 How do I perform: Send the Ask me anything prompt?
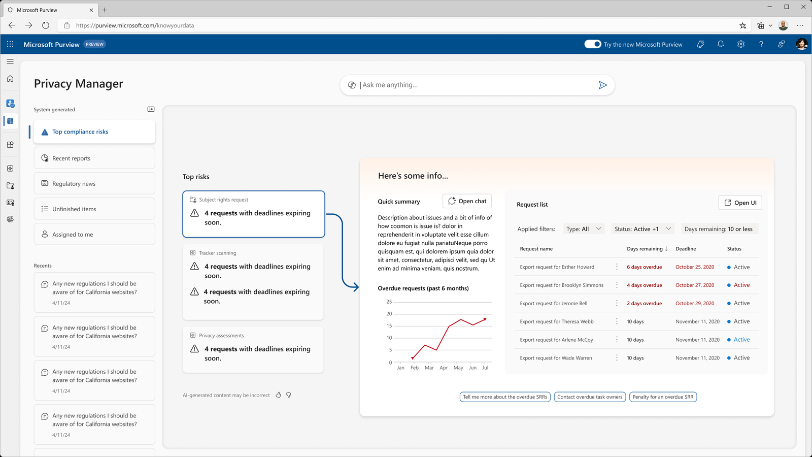pos(602,85)
